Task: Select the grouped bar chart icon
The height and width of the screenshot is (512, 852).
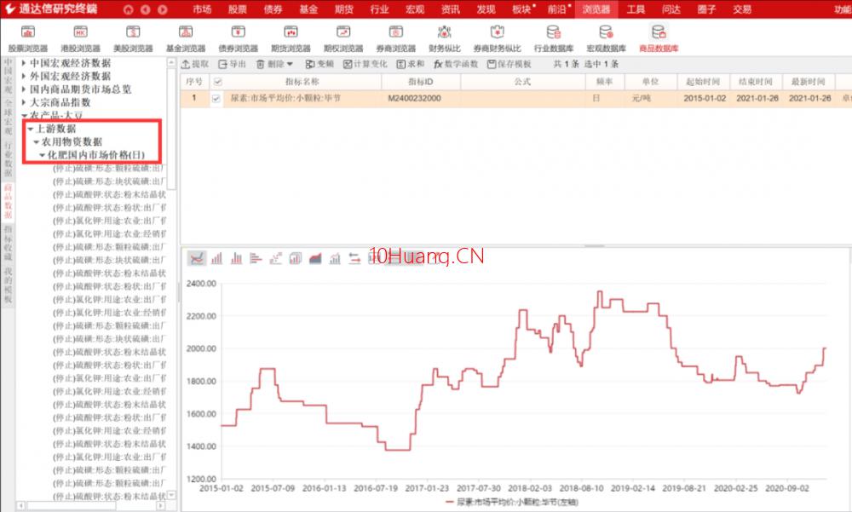Action: [236, 258]
